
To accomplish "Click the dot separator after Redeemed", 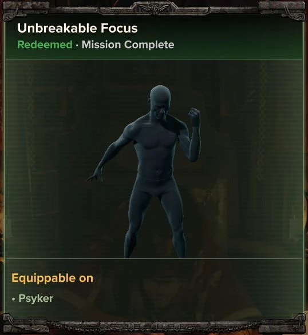I will 77,45.
